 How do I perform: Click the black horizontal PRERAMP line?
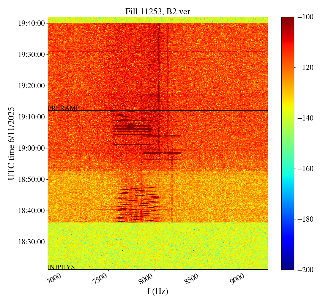click(x=171, y=111)
